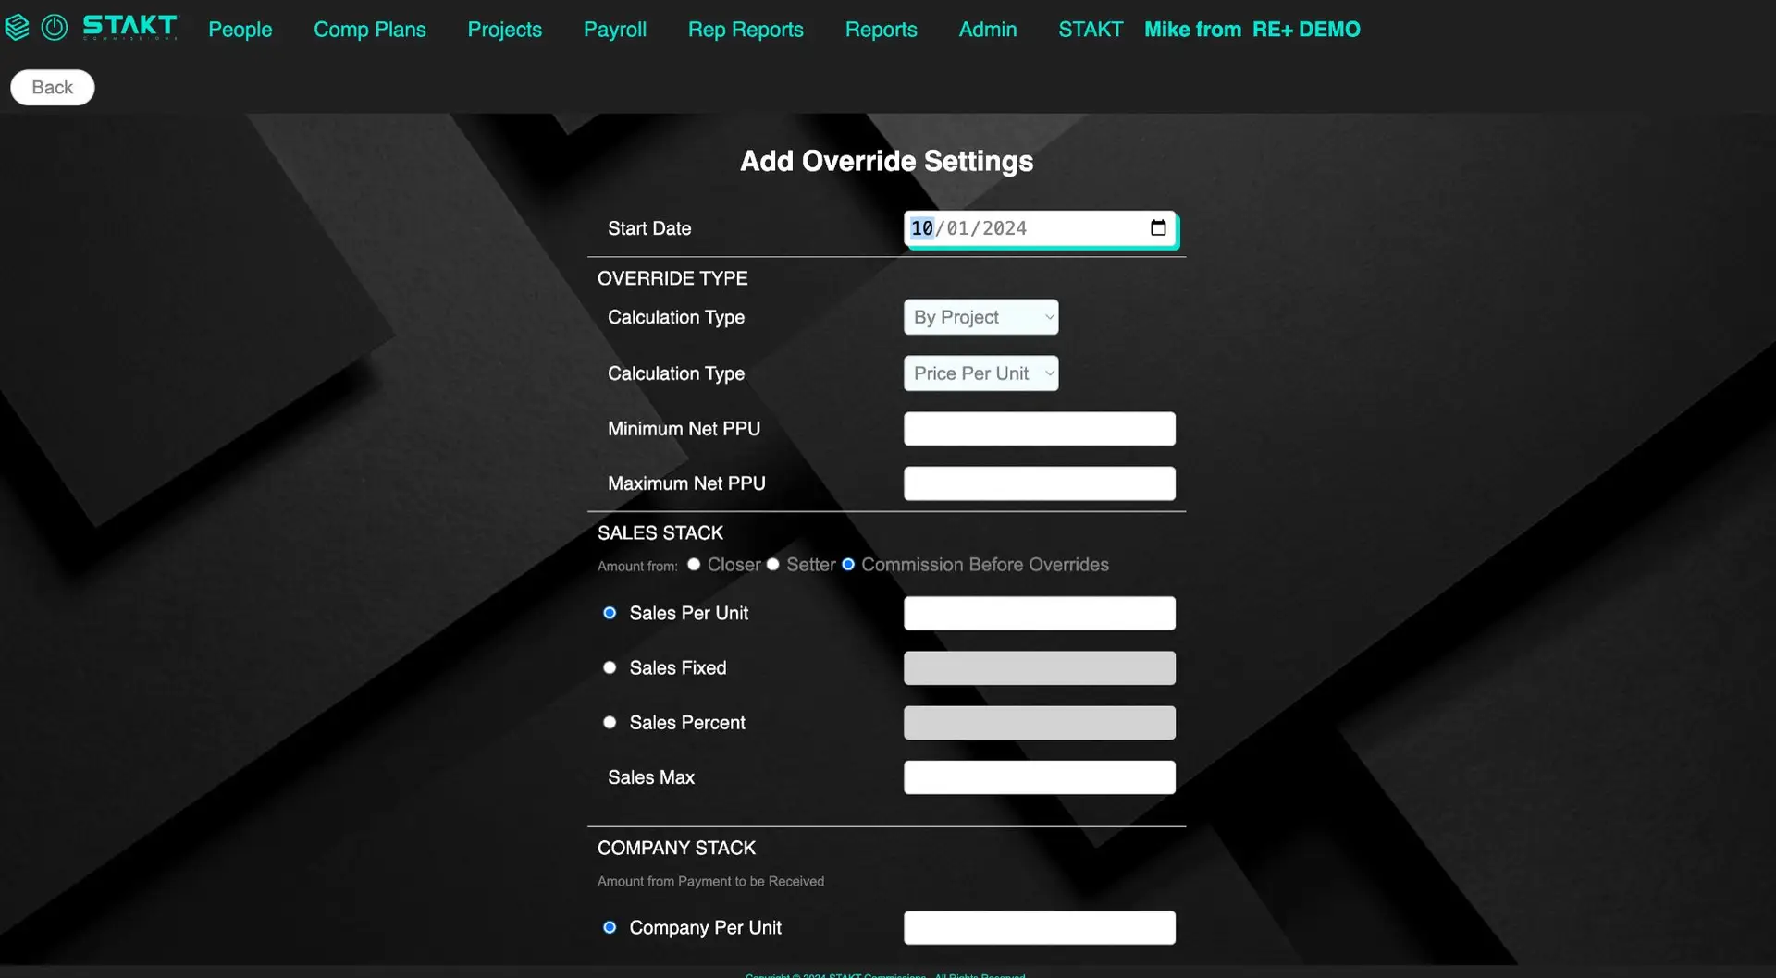Click the disabled Sales Fixed input
1776x978 pixels.
[x=1040, y=668]
